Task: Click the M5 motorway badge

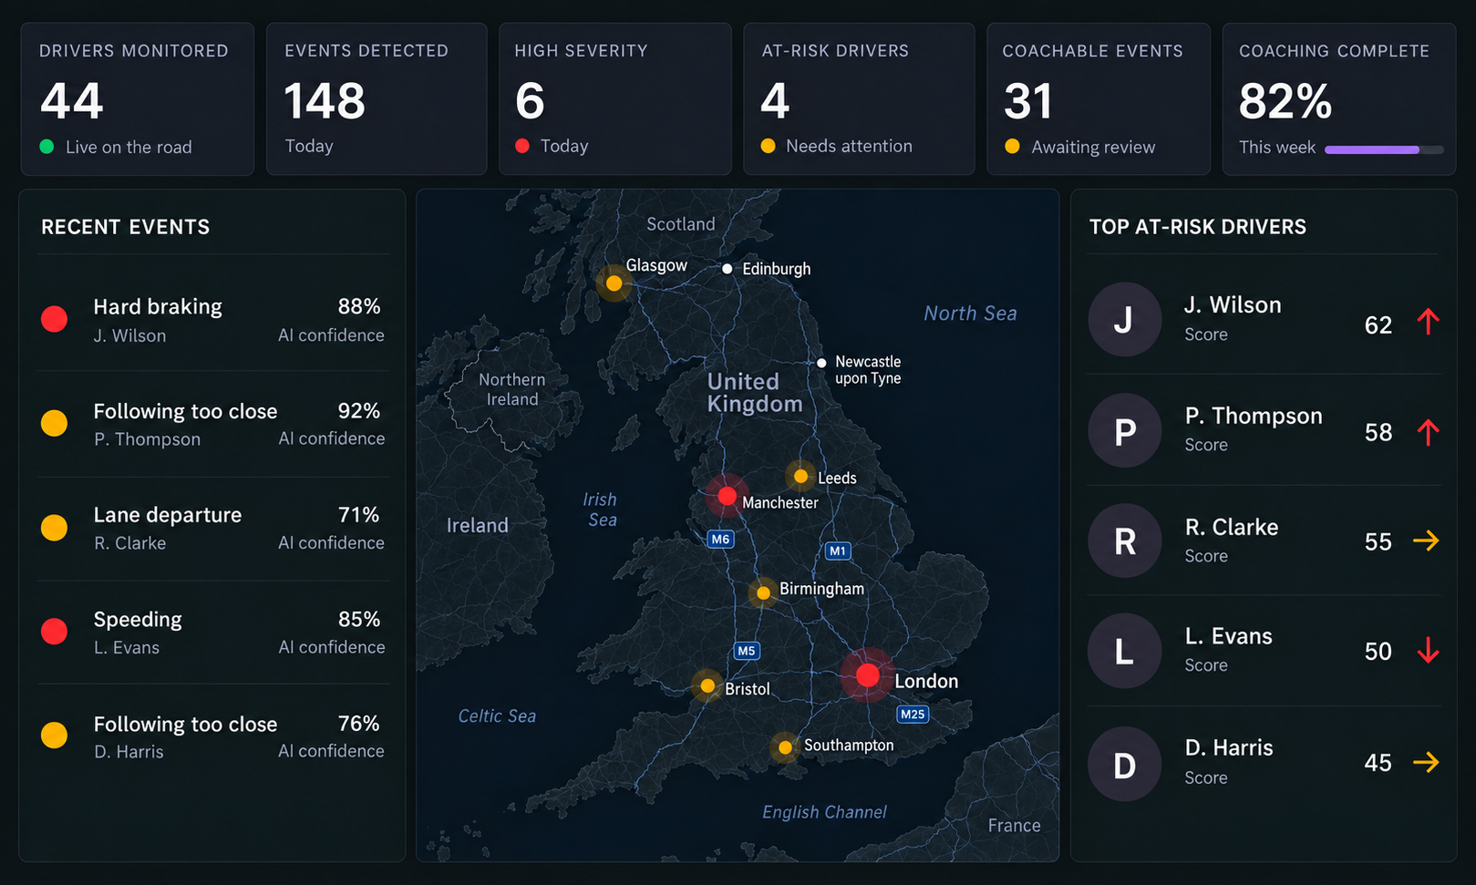Action: pos(747,651)
